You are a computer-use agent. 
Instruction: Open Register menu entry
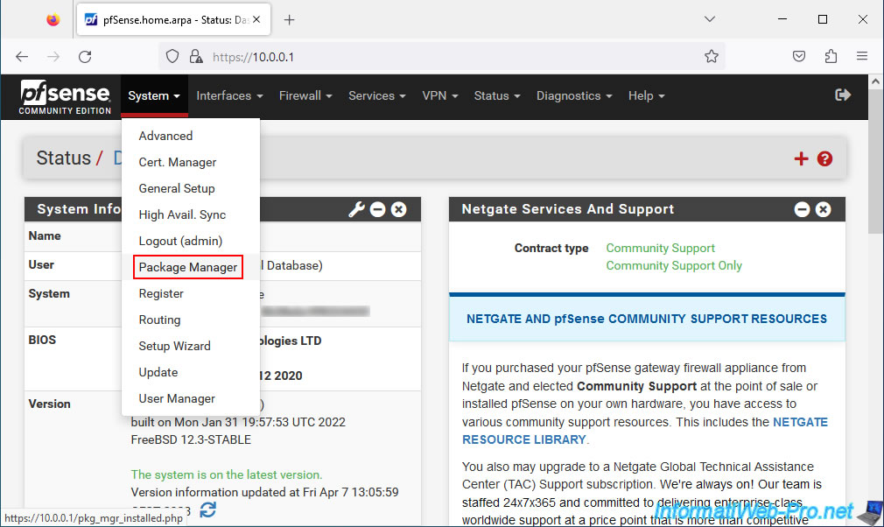[x=161, y=293]
